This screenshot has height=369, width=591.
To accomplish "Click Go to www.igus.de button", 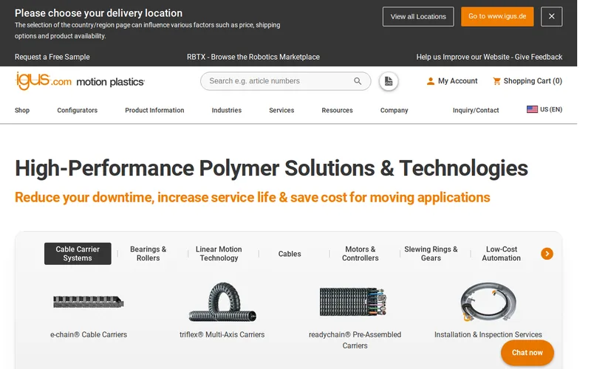I will coord(497,16).
